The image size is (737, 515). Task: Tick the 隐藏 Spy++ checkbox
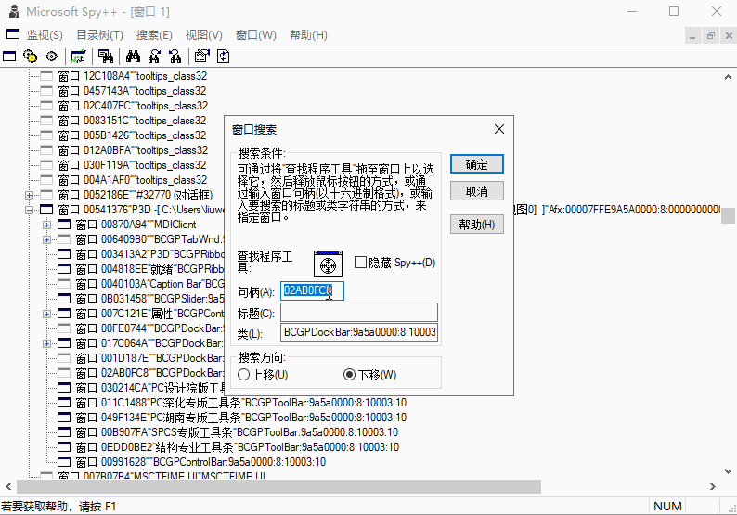[x=360, y=263]
